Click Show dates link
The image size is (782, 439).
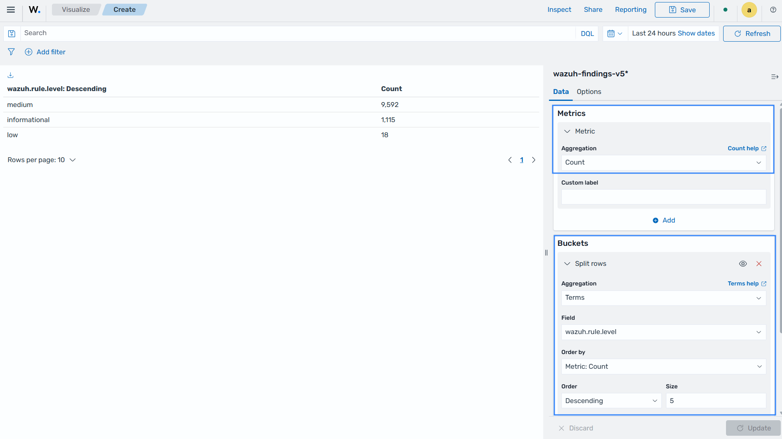tap(696, 33)
